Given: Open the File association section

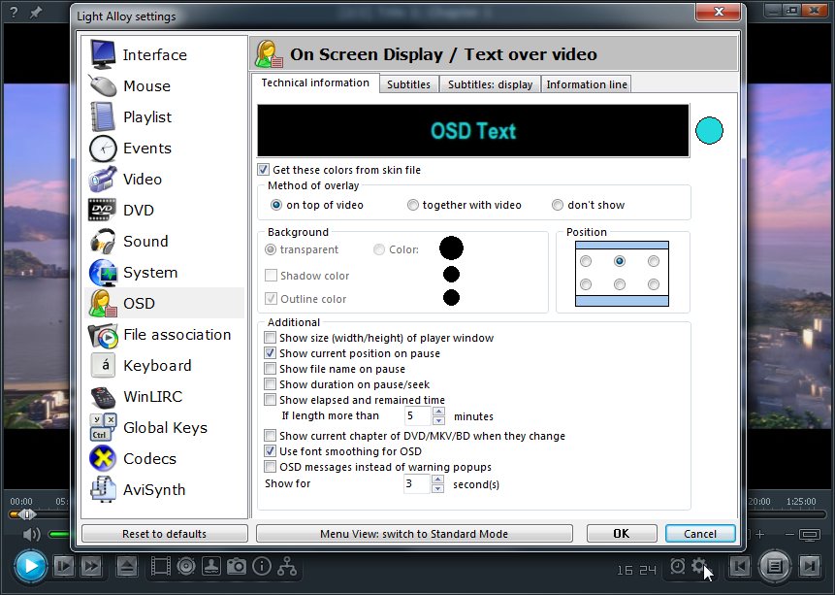Looking at the screenshot, I should click(164, 334).
